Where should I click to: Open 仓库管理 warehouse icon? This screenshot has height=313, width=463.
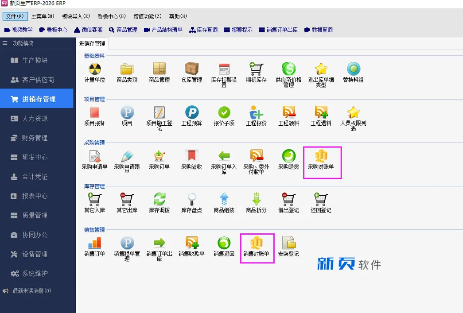[x=192, y=69]
